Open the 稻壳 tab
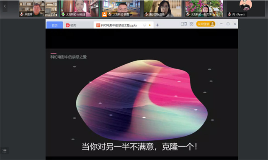The height and width of the screenshot is (160, 268). 71,25
